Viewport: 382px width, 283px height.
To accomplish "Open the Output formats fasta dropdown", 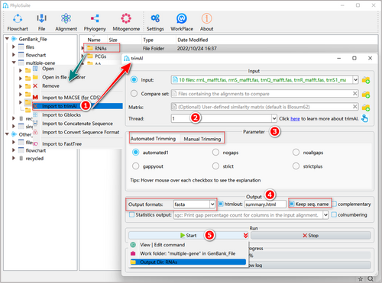I will point(212,204).
